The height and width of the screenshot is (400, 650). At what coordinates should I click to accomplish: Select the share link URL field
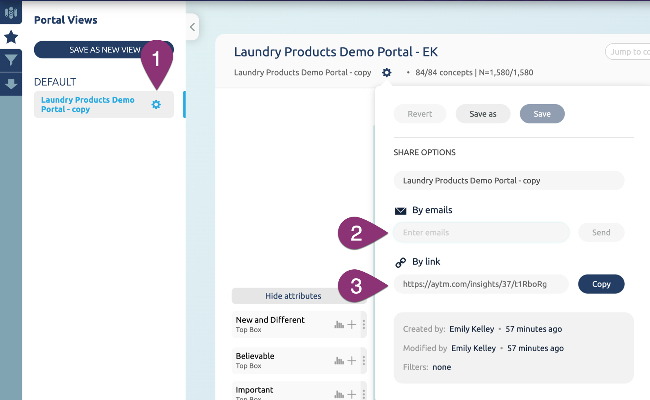coord(481,284)
